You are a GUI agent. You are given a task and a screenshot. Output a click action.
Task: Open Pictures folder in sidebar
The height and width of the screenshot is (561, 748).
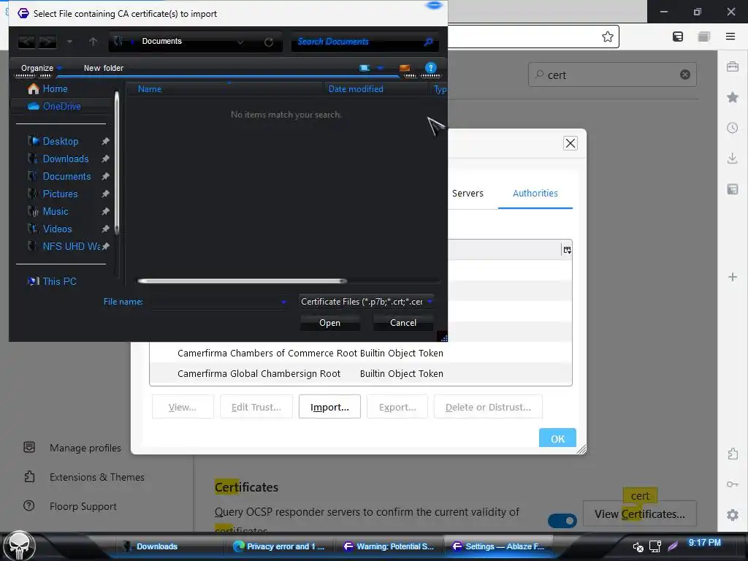tap(60, 194)
